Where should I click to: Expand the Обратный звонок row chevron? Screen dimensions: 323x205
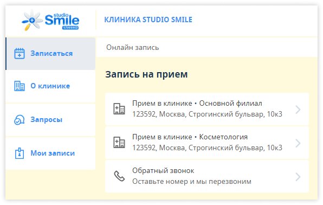point(298,177)
